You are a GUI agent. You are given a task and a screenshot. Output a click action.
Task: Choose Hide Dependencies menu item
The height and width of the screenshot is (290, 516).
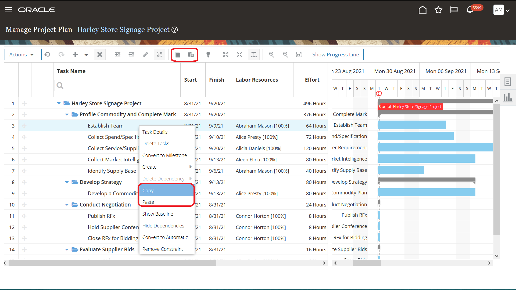pos(167,226)
